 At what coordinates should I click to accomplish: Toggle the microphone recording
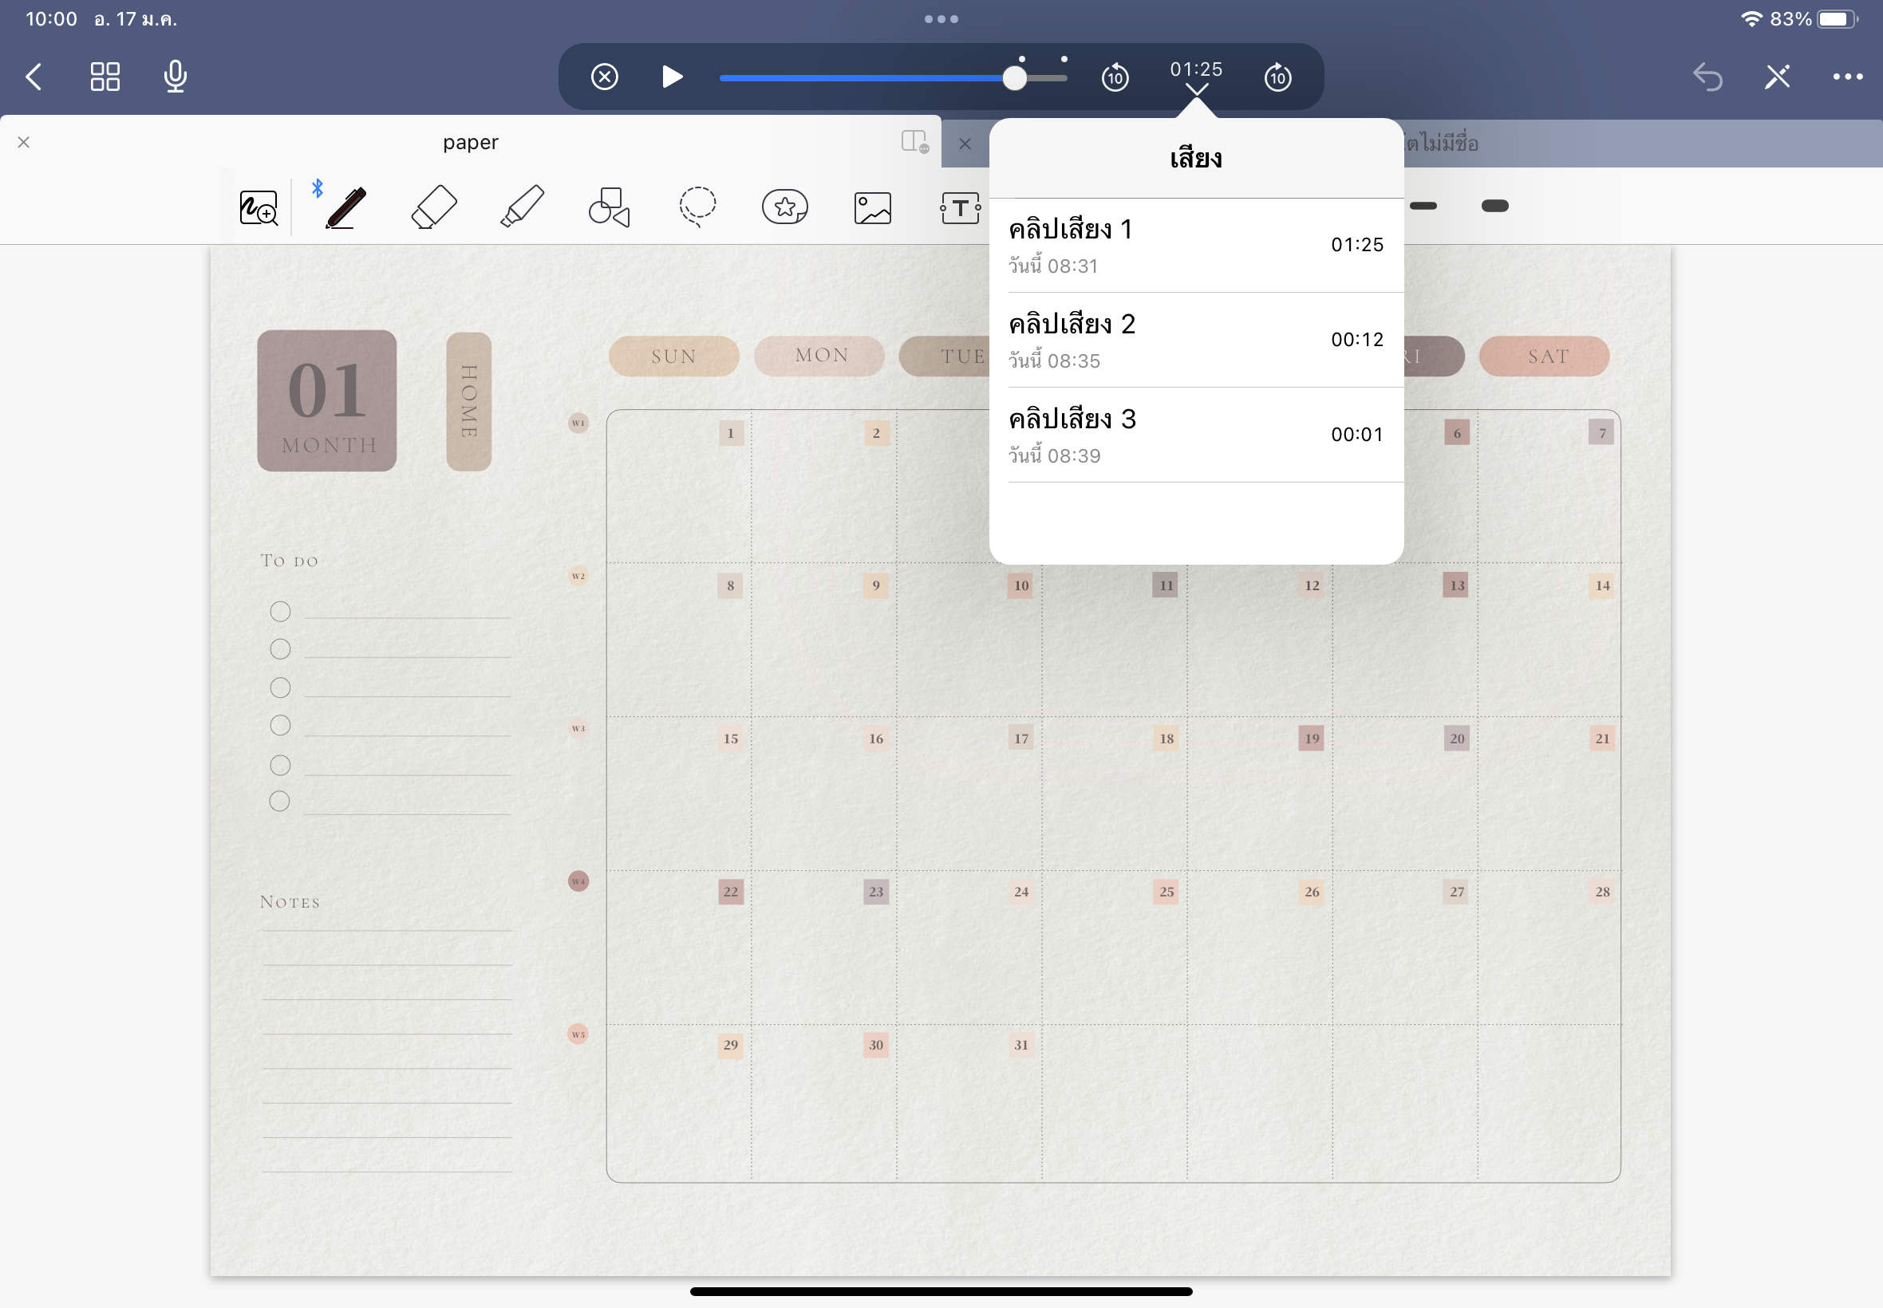point(176,77)
